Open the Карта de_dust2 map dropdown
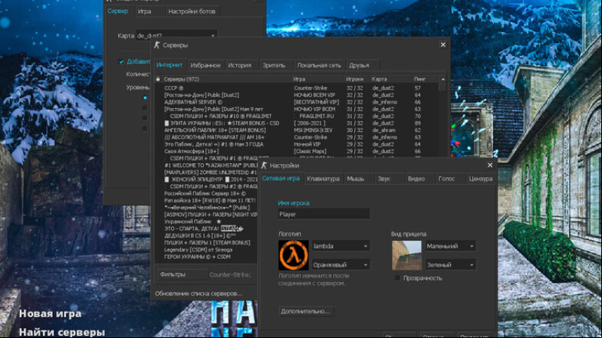Screen dimensions: 602x338 [x=176, y=35]
